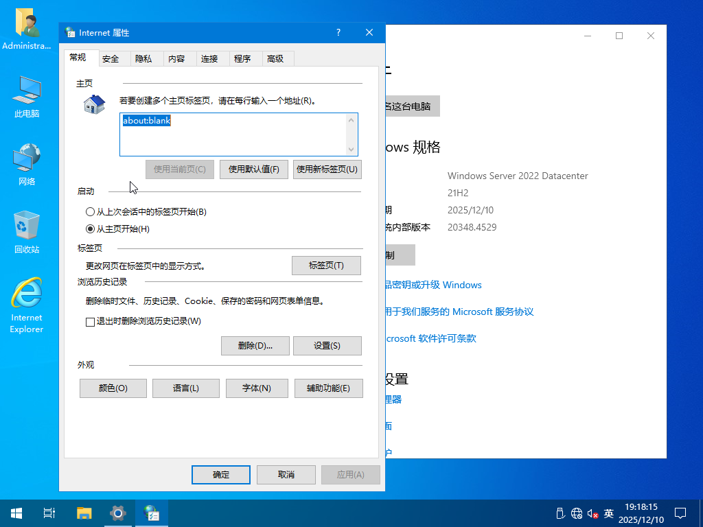Screen dimensions: 703x527
Task: Open File Explorer from the taskbar
Action: point(83,513)
